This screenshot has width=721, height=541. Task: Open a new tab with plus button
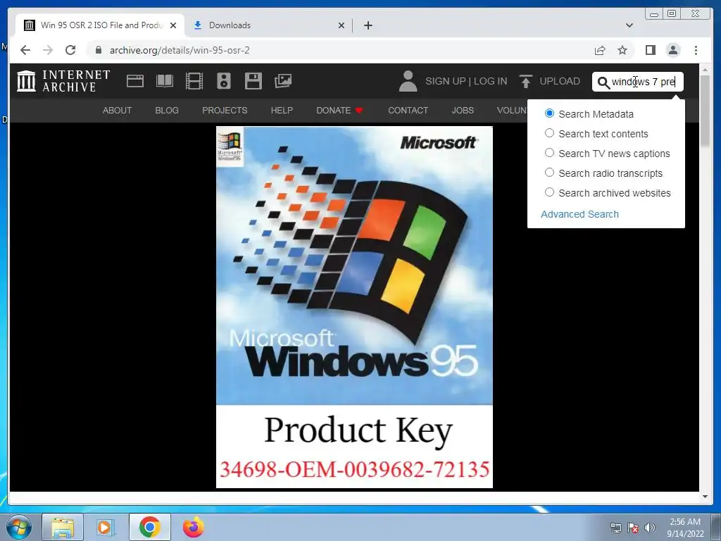pos(368,25)
